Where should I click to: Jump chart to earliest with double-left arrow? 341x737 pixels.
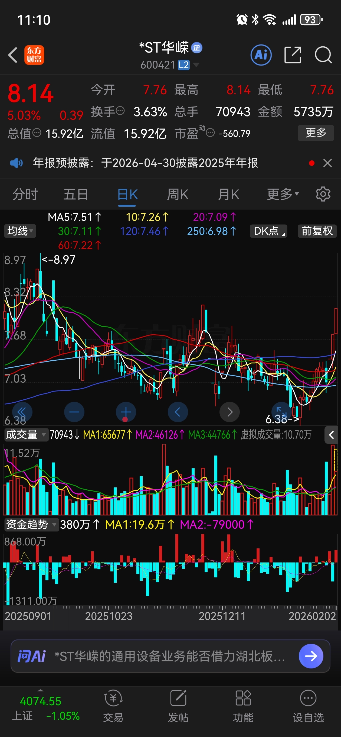coord(22,412)
